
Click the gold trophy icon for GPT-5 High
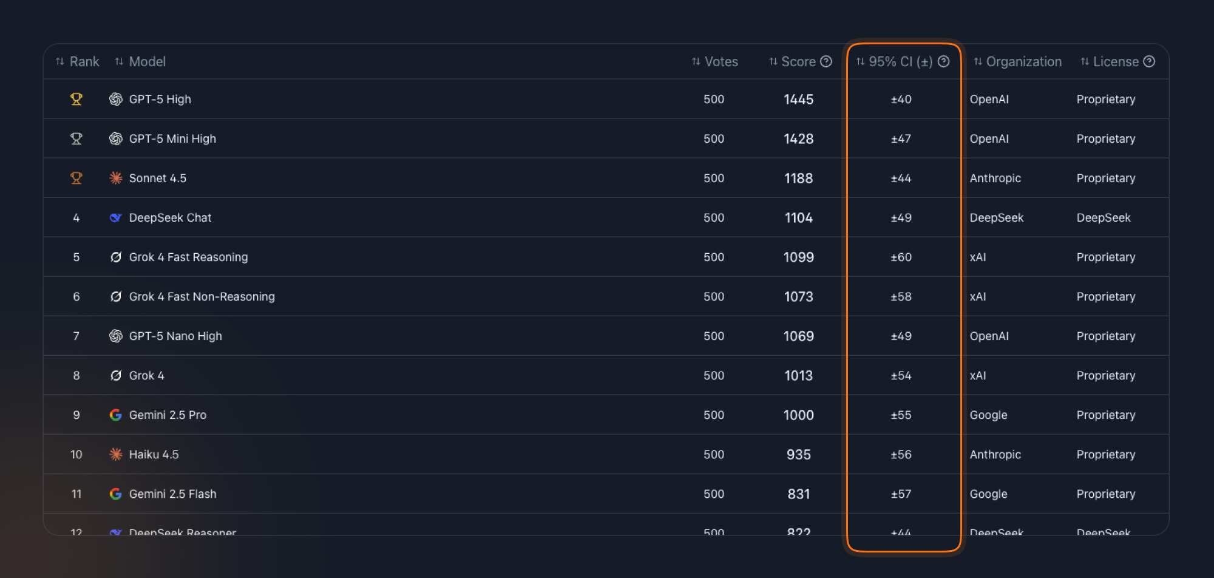(76, 99)
